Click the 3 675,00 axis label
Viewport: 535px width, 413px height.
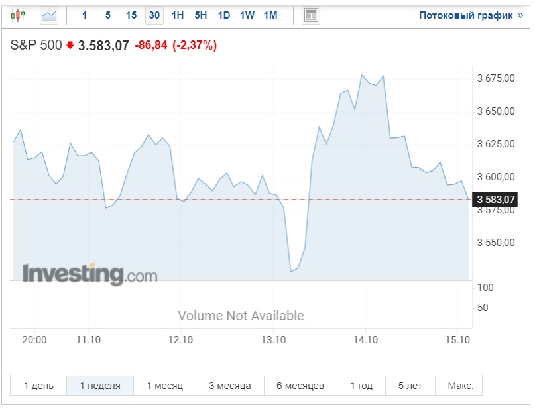496,78
